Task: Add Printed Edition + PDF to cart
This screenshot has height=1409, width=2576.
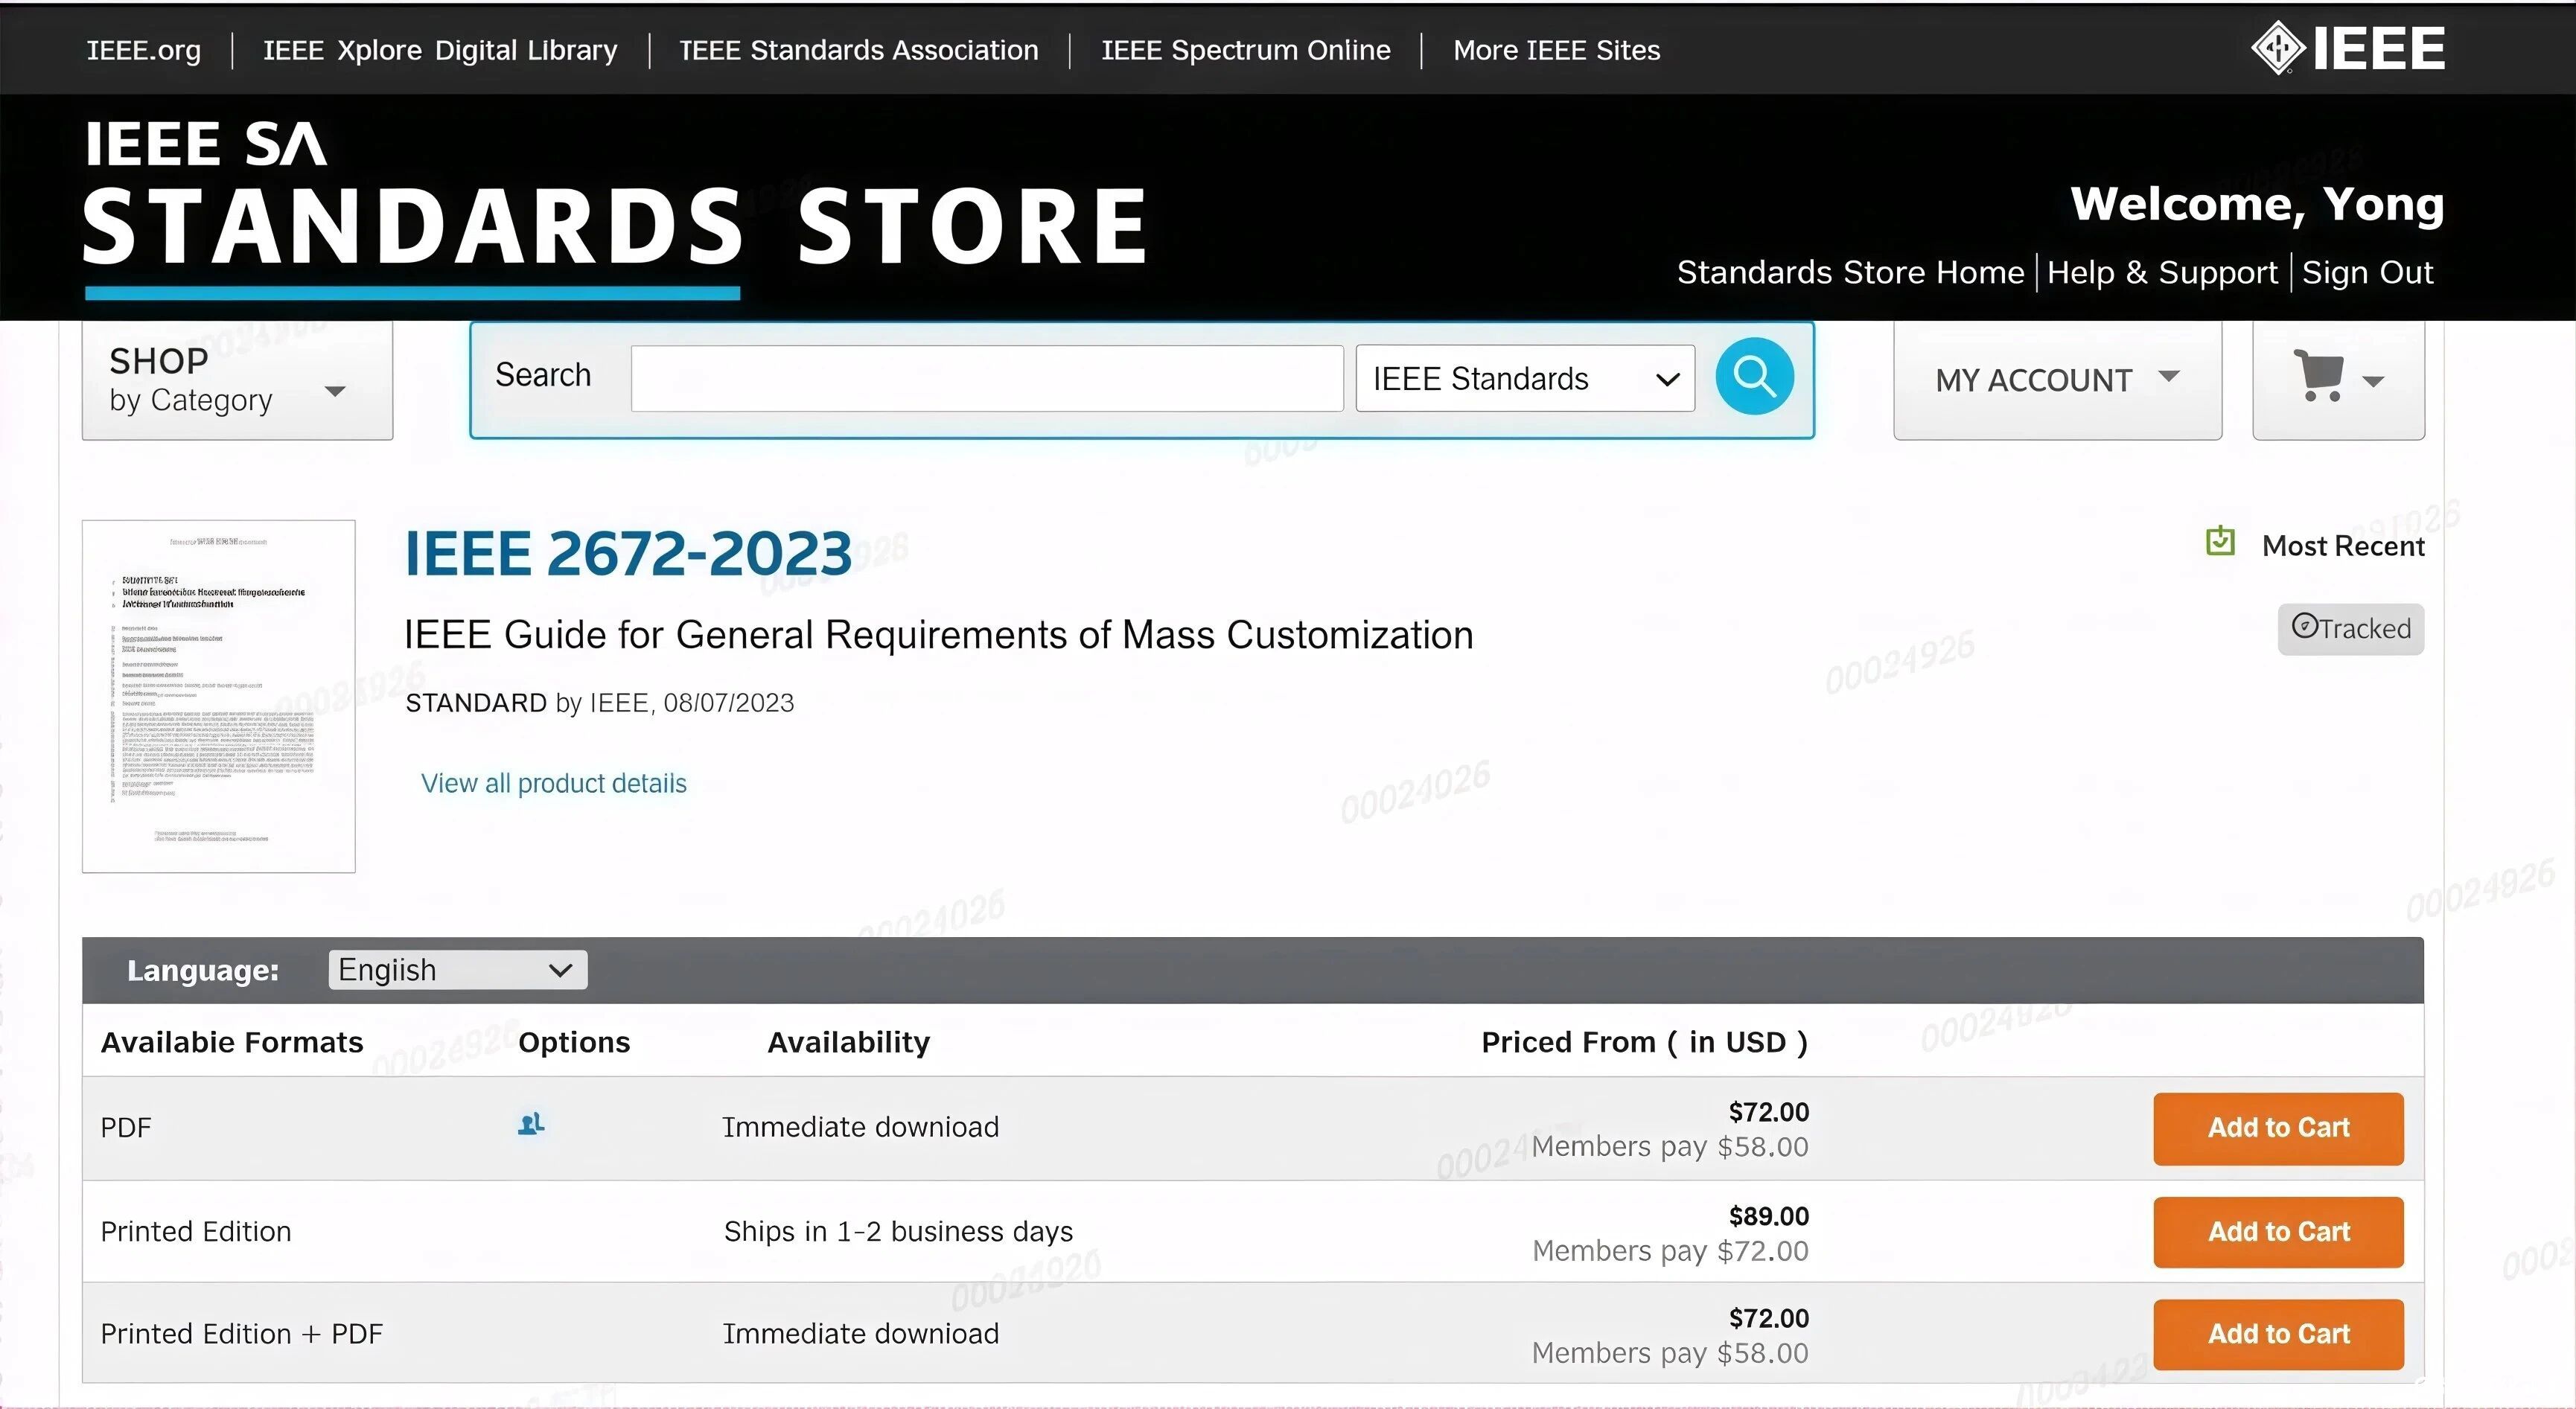Action: (x=2277, y=1334)
